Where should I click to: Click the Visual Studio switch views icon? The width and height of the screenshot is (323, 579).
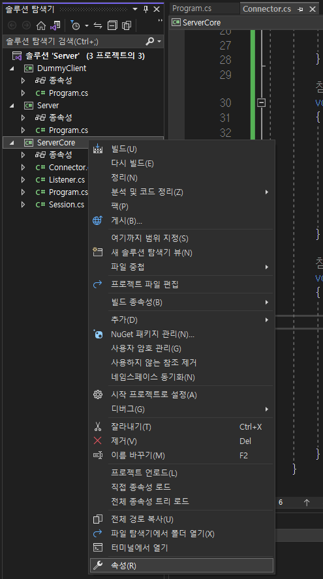click(55, 25)
